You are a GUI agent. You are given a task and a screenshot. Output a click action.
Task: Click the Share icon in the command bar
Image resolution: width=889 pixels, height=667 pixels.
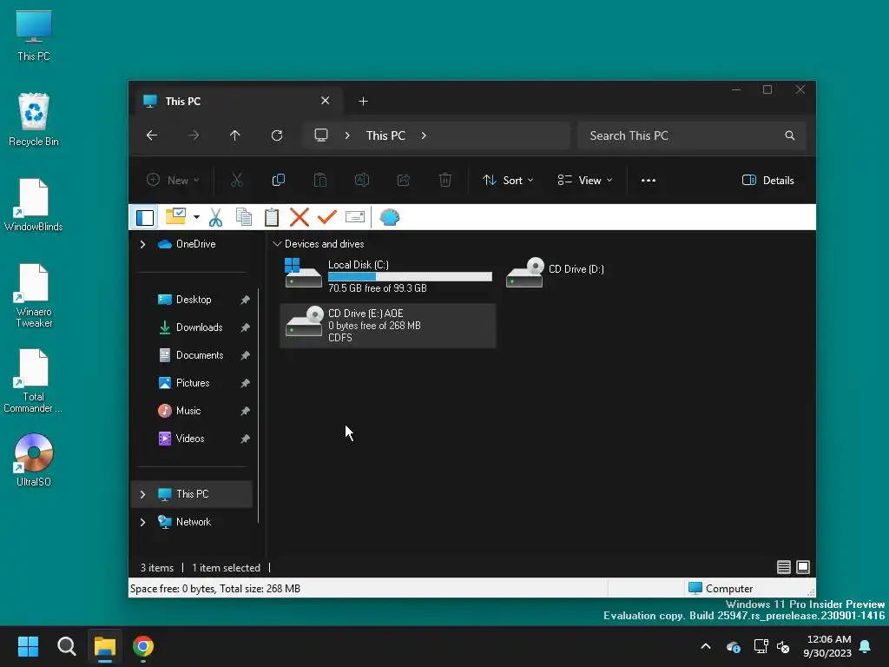[x=404, y=181]
